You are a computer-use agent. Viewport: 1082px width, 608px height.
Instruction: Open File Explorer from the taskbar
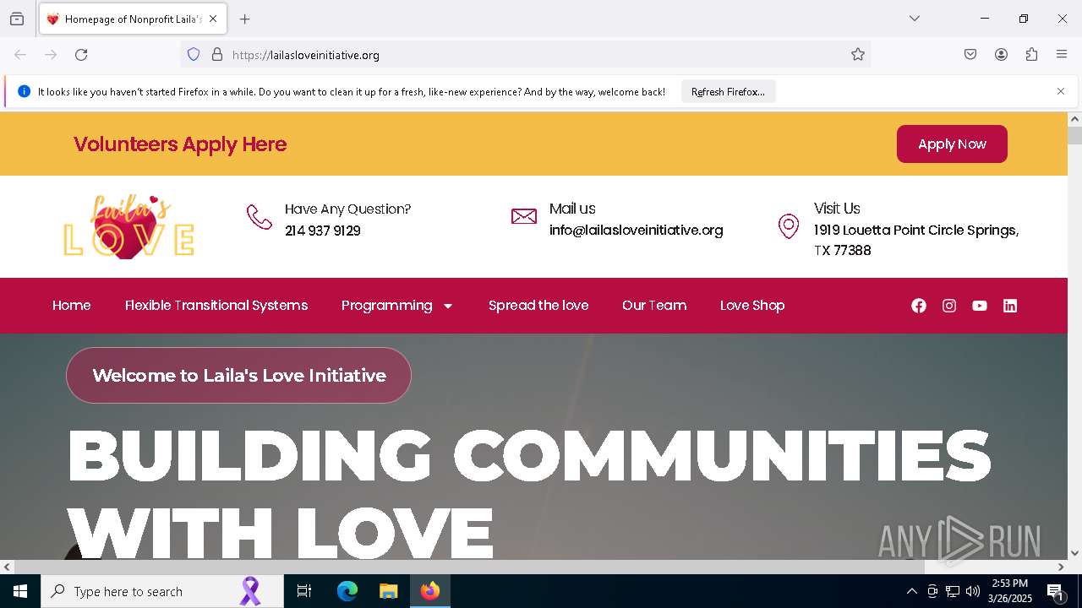[388, 591]
